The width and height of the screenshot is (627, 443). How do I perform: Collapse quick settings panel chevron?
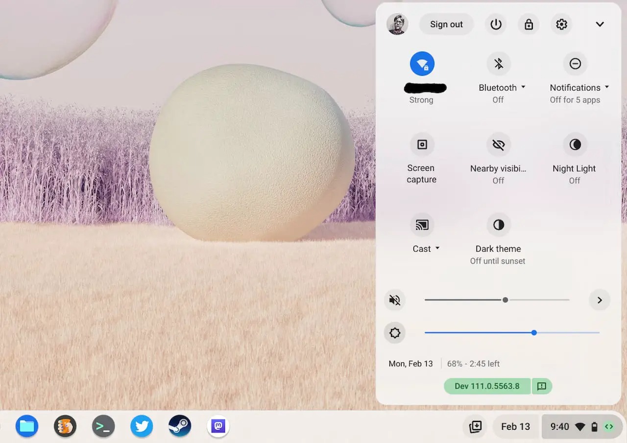[600, 24]
